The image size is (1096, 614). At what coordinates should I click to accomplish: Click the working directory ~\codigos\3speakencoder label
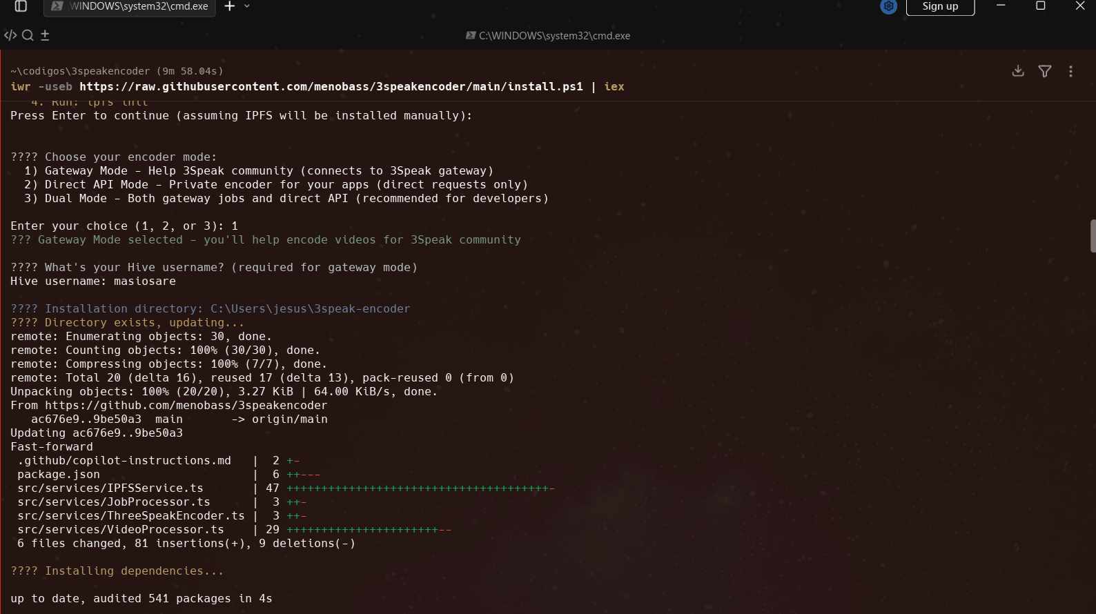click(x=80, y=71)
